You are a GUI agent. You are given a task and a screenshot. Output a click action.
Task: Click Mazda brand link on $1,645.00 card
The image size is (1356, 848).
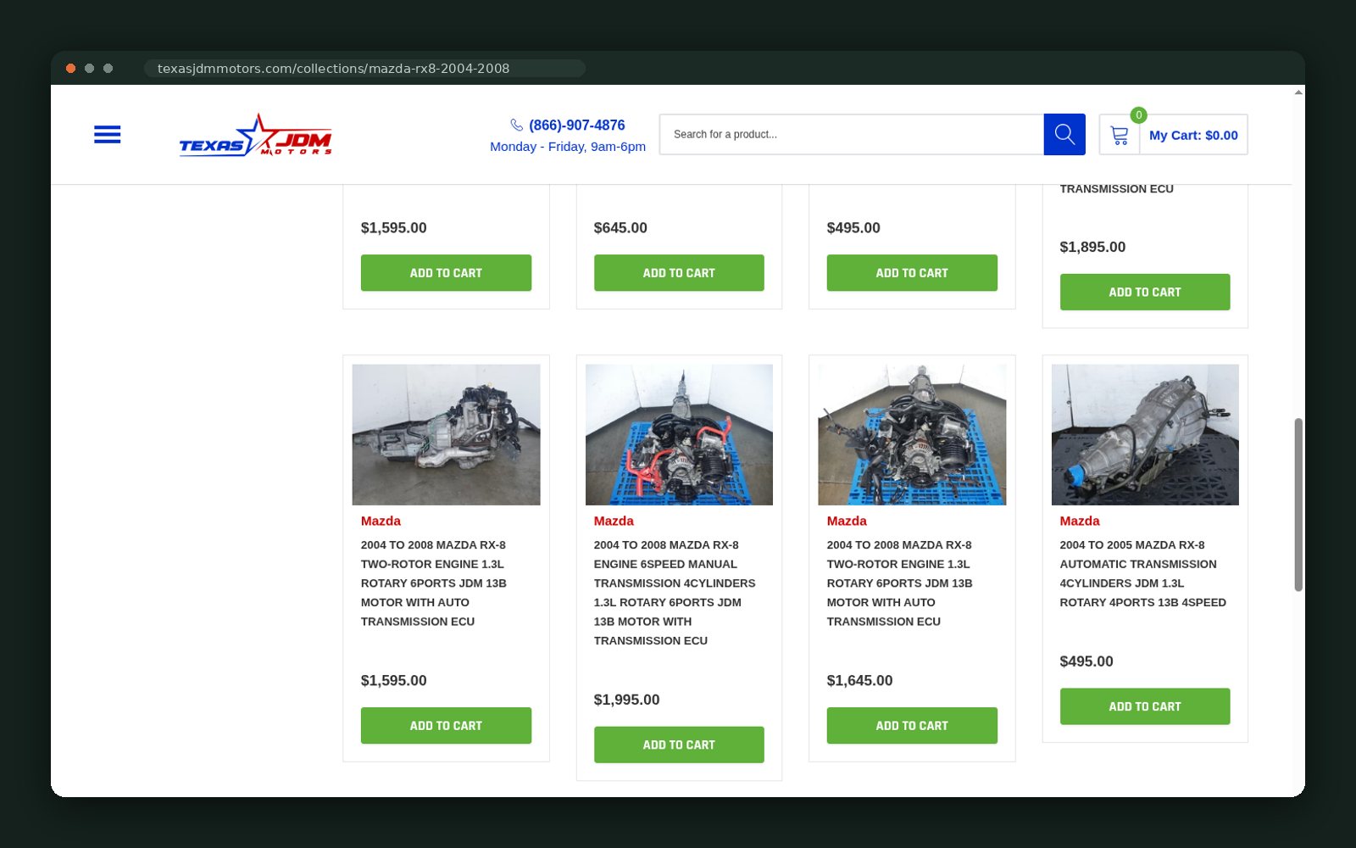click(847, 521)
